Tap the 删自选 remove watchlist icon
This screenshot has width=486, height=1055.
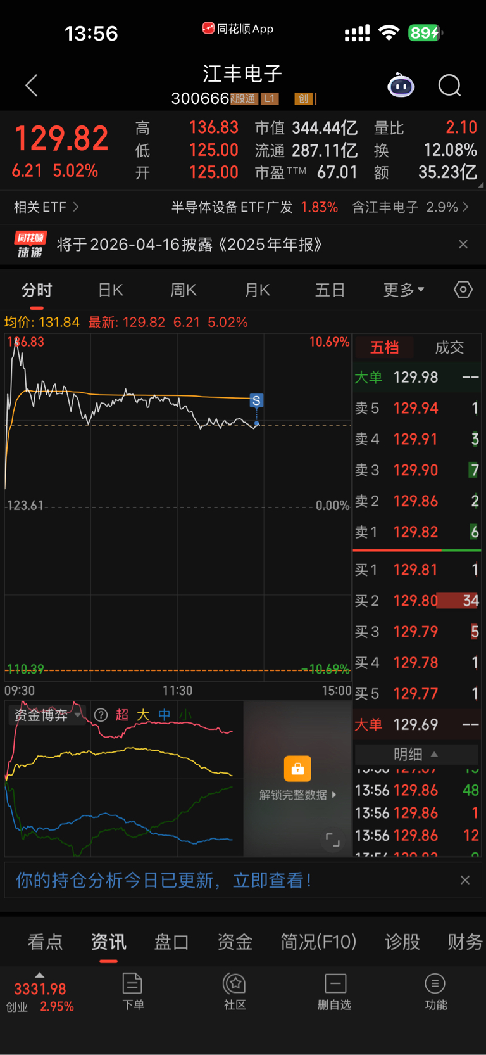(335, 991)
